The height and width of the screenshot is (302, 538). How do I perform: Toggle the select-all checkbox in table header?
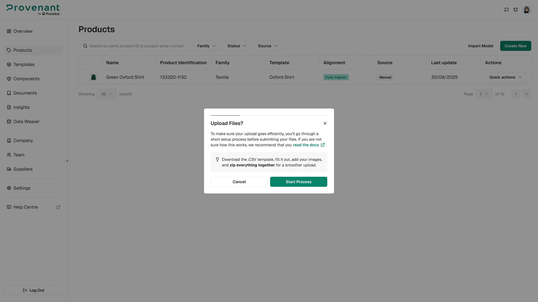(85, 63)
